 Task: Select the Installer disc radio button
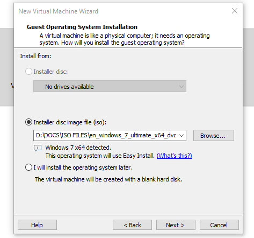[28, 72]
